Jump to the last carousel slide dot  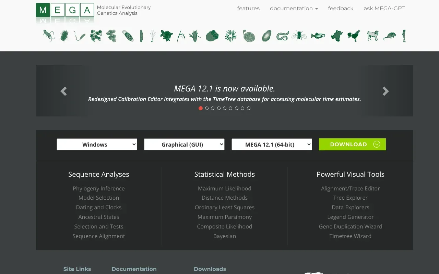tap(248, 108)
